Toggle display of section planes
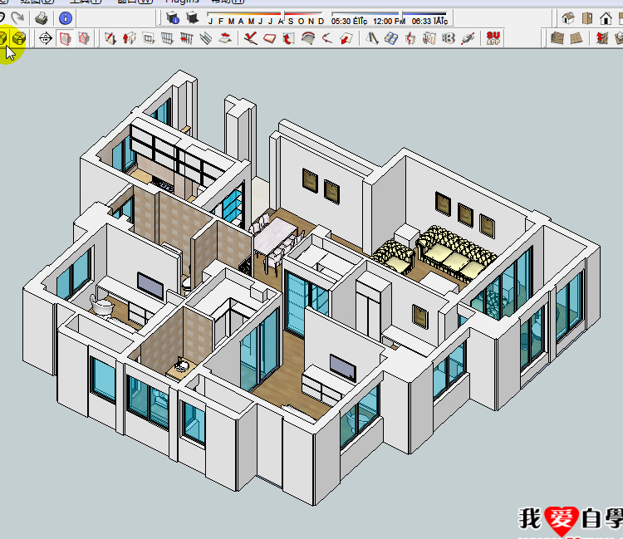This screenshot has height=539, width=623. (x=66, y=38)
